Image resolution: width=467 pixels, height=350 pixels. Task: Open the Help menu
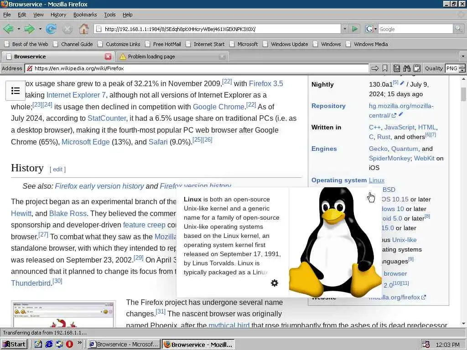pos(128,15)
